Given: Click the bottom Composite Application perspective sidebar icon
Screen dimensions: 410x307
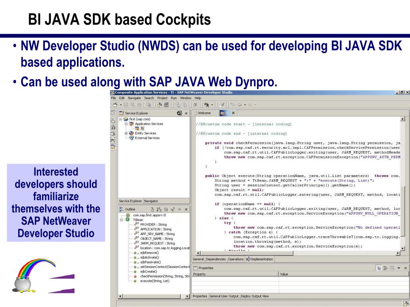Looking at the screenshot, I should [x=113, y=147].
